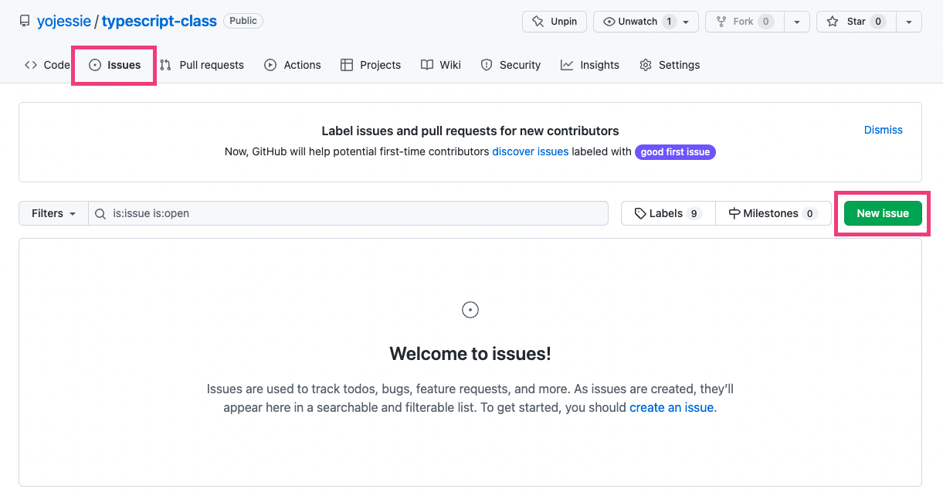The width and height of the screenshot is (943, 496).
Task: Open the typescript-class repository link
Action: tap(159, 21)
